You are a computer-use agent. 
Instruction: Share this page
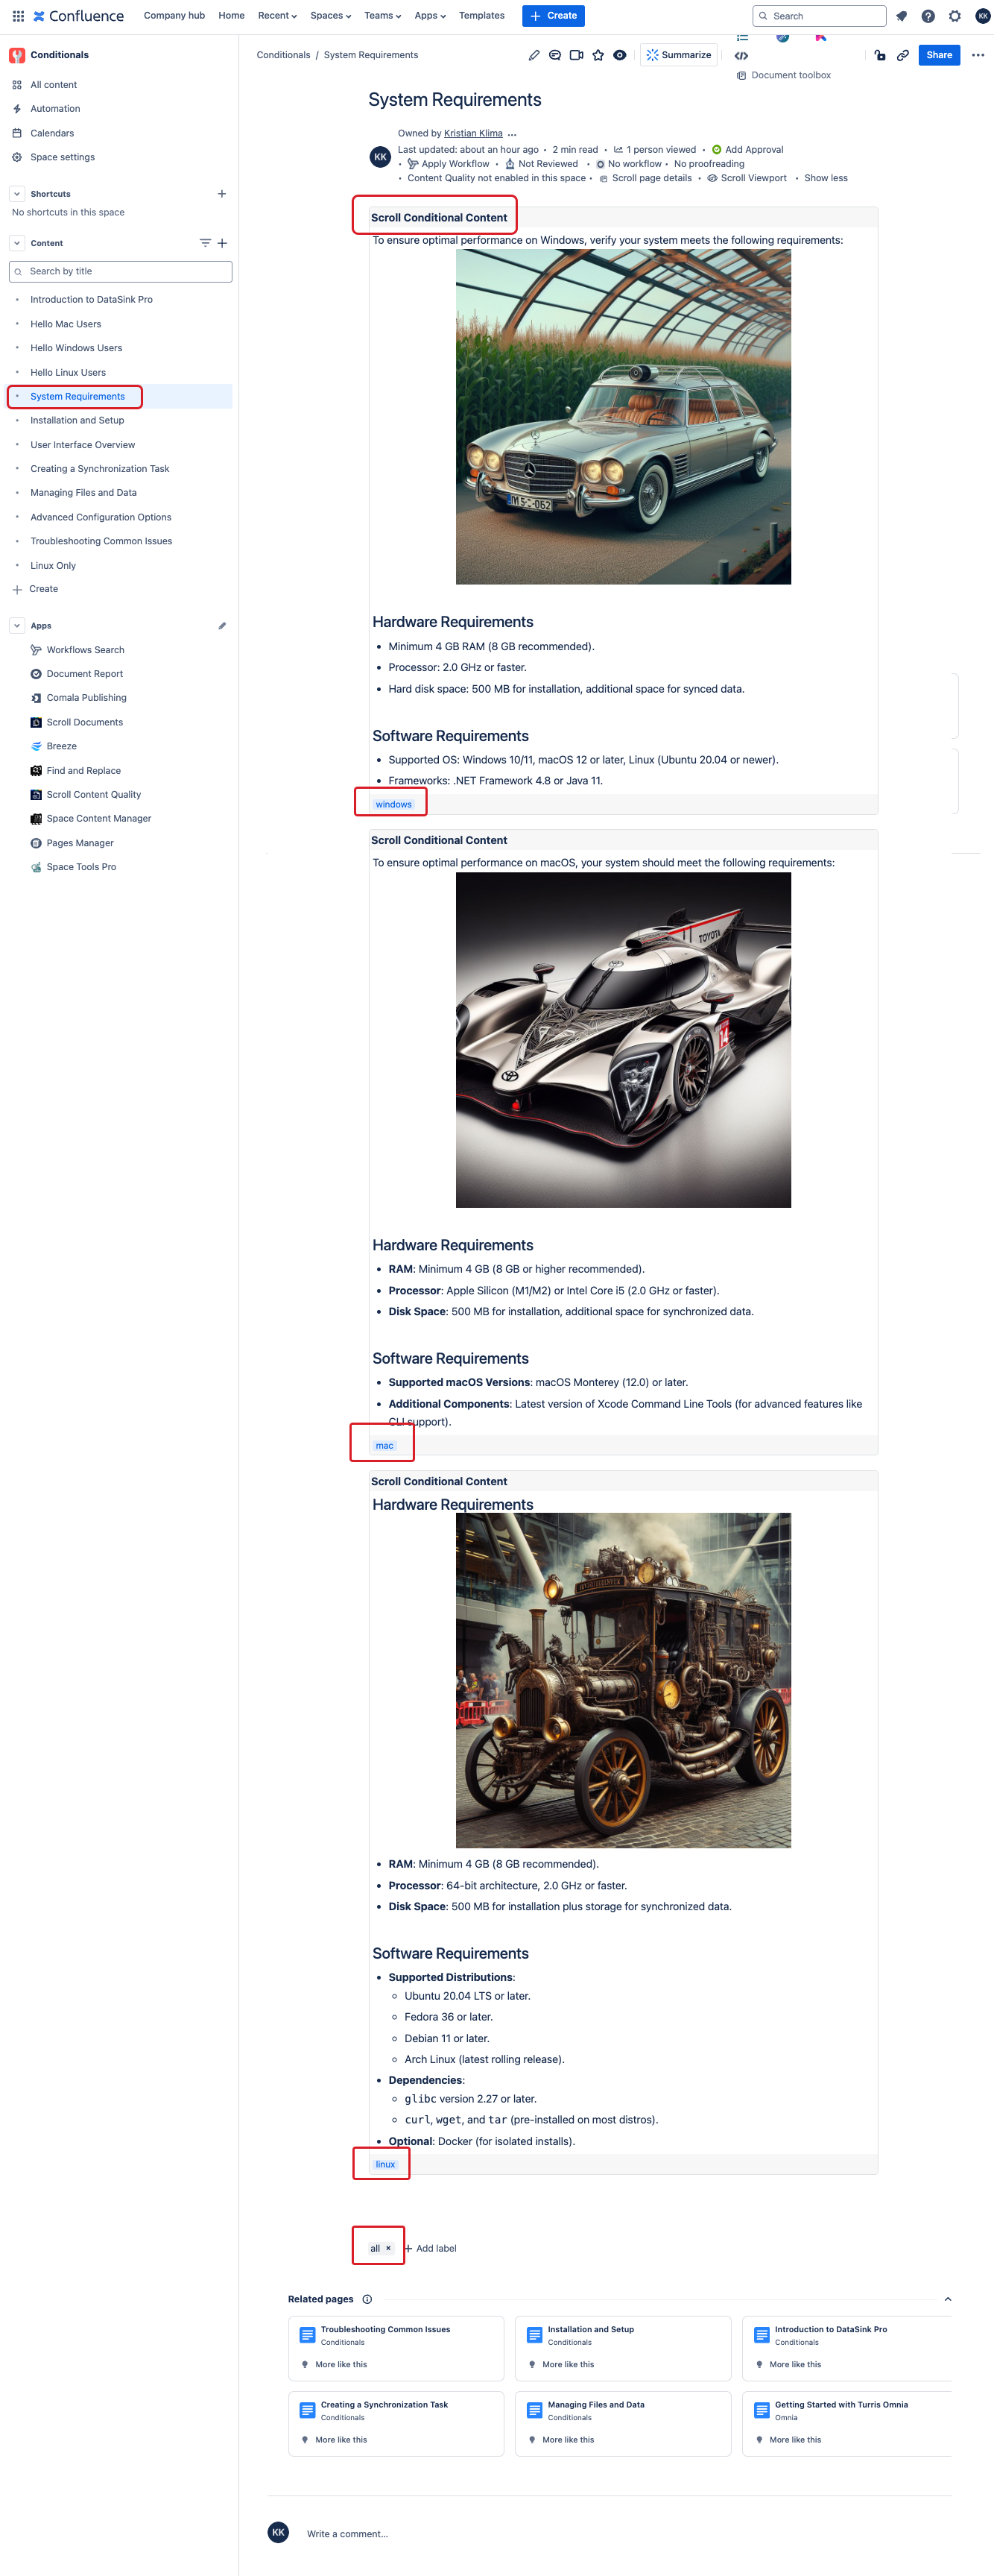(x=939, y=55)
